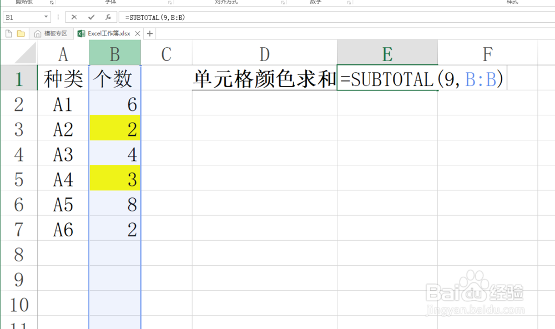Select row 10 header

point(19,304)
